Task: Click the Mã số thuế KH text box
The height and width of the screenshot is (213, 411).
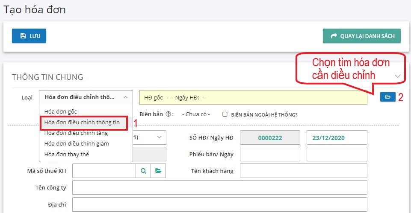Action: (x=104, y=171)
